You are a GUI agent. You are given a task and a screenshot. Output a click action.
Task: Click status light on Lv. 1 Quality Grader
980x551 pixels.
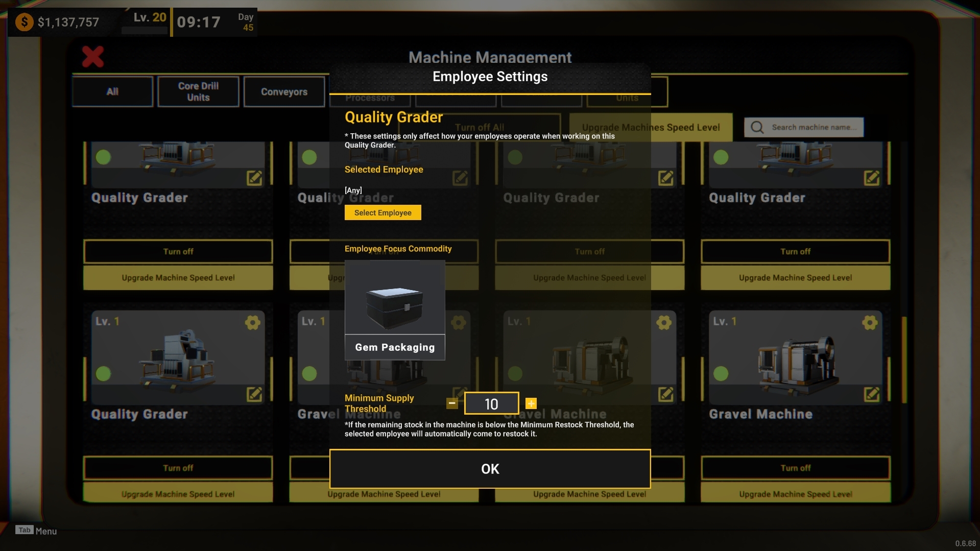[103, 373]
